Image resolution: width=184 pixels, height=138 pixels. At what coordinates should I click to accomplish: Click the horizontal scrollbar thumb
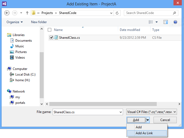pyautogui.click(x=103, y=104)
